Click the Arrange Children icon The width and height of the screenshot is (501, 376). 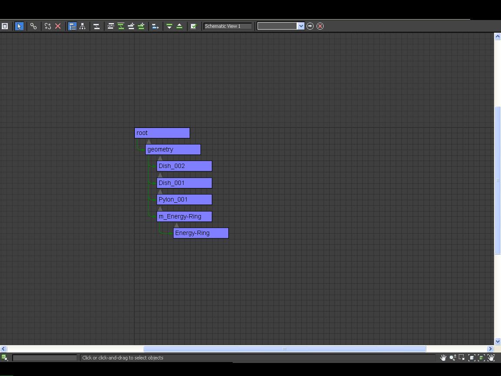point(111,26)
